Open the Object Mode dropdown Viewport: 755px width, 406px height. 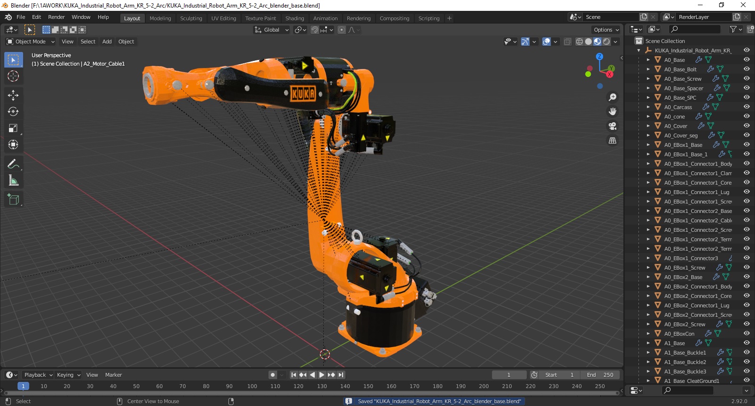coord(31,42)
